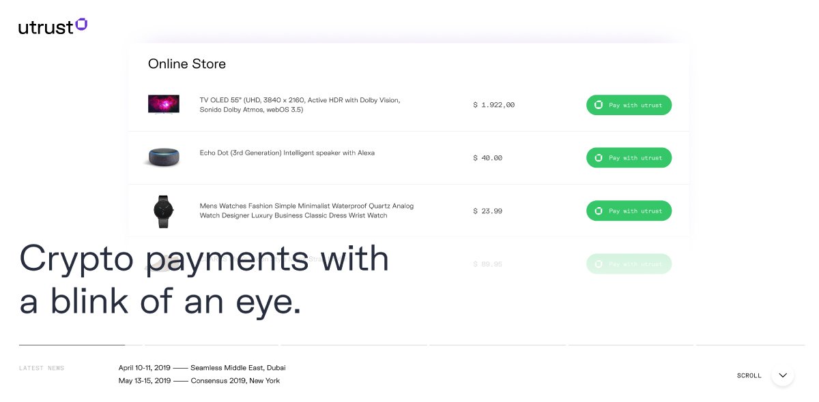Click the $ 23.99 price
Screen dimensions: 819x402
488,211
